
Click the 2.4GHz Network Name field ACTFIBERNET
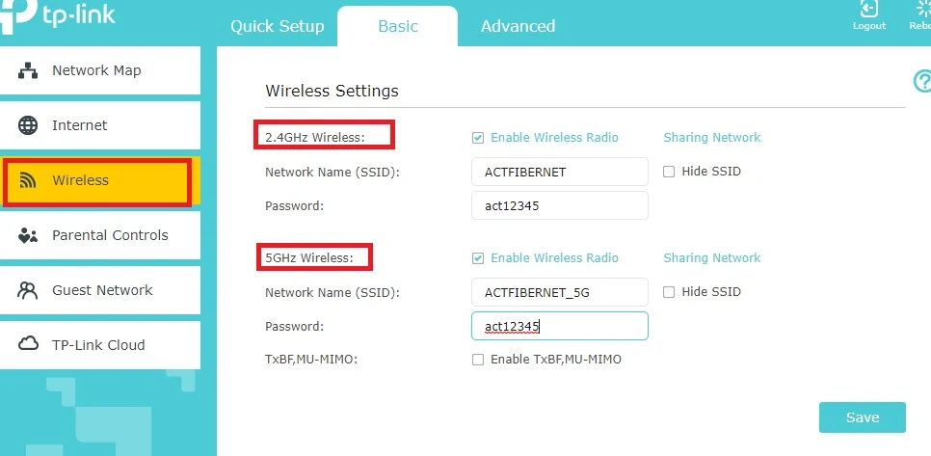click(559, 172)
